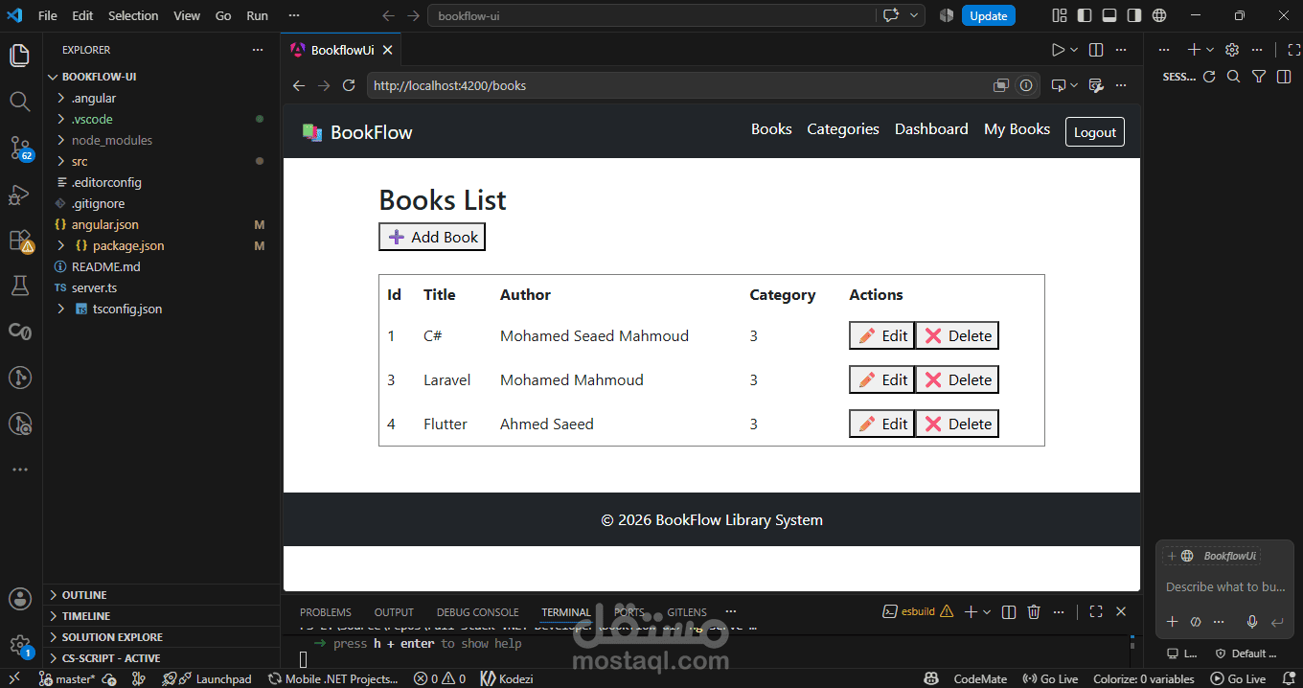
Task: Maximize the terminal panel size
Action: click(1096, 611)
